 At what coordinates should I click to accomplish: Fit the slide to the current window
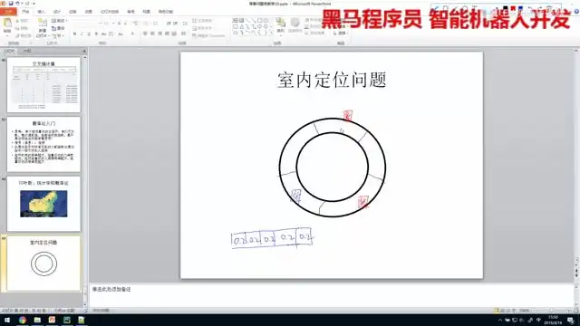(x=575, y=311)
